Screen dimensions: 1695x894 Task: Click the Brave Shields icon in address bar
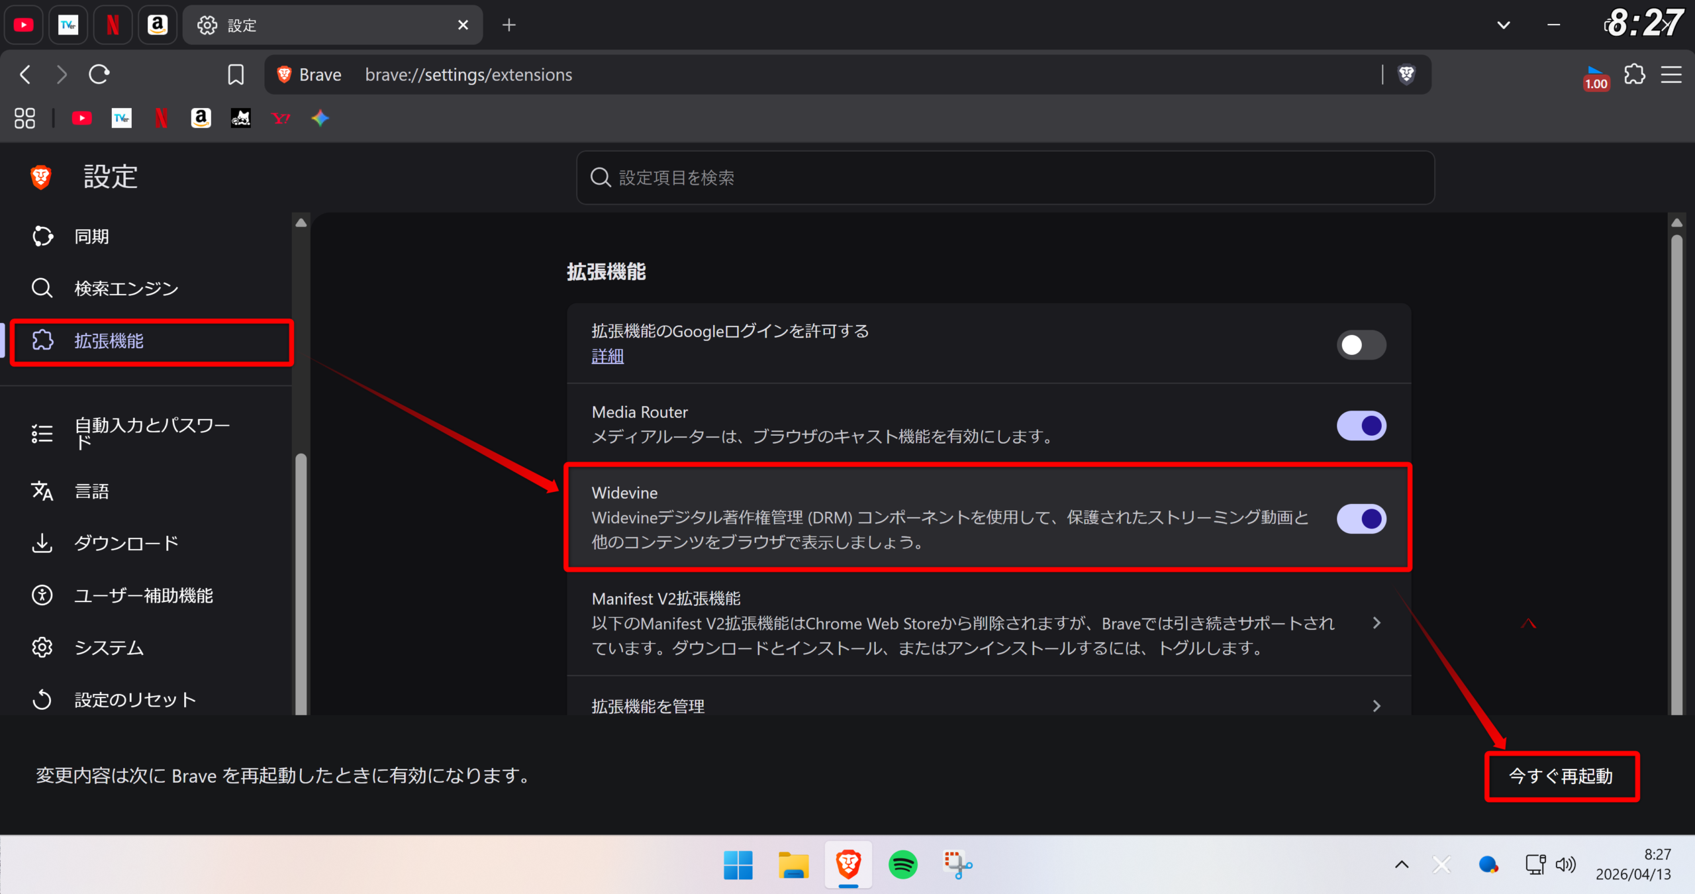pos(1406,74)
